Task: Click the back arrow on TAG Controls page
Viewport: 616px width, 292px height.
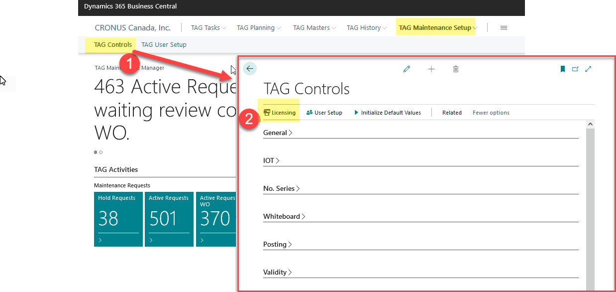Action: pos(249,69)
